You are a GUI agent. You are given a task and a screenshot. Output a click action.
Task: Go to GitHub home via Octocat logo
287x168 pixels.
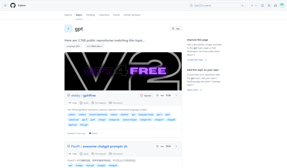point(13,6)
